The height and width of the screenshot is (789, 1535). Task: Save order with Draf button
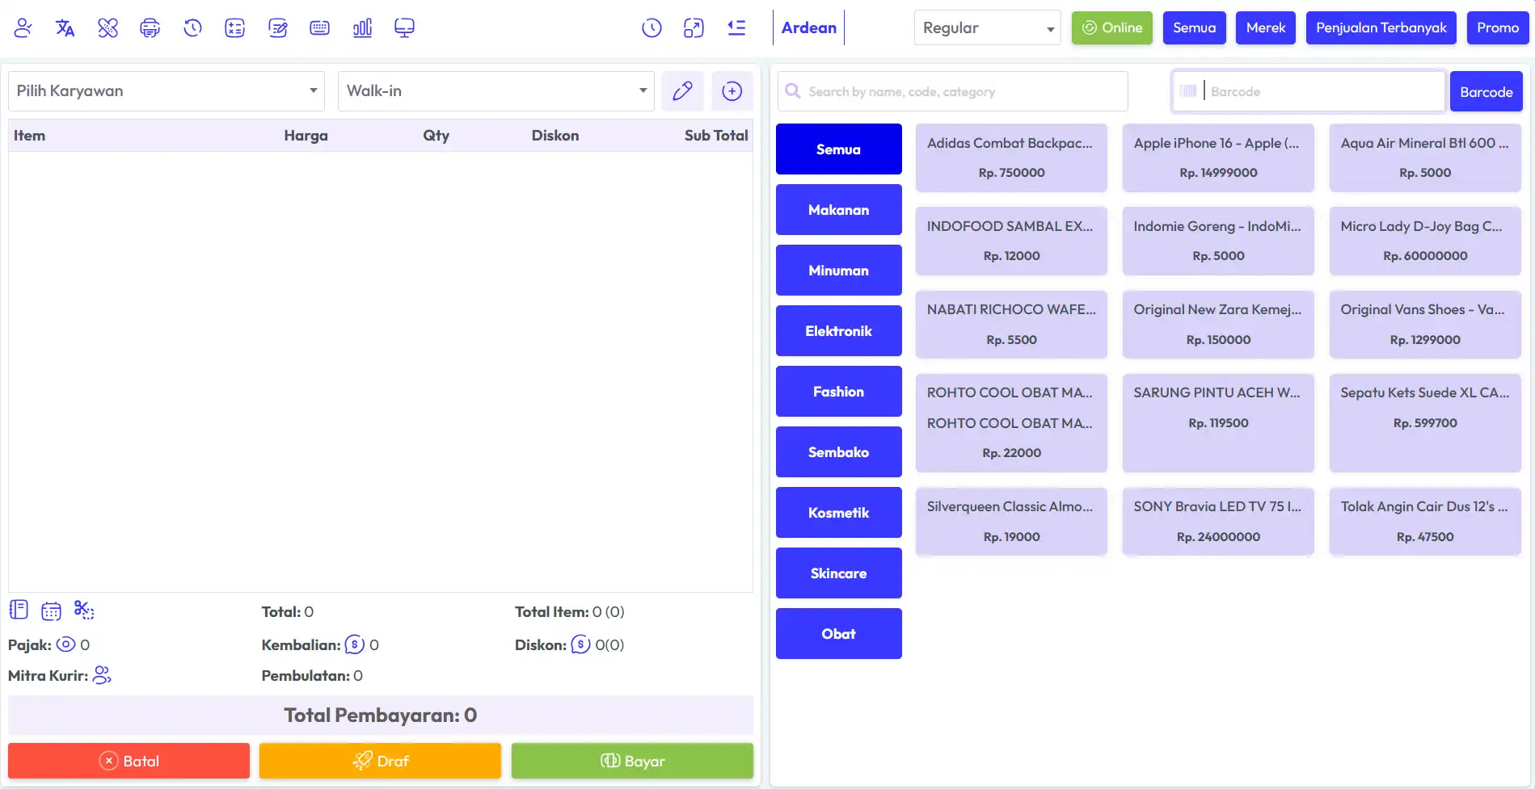[381, 761]
